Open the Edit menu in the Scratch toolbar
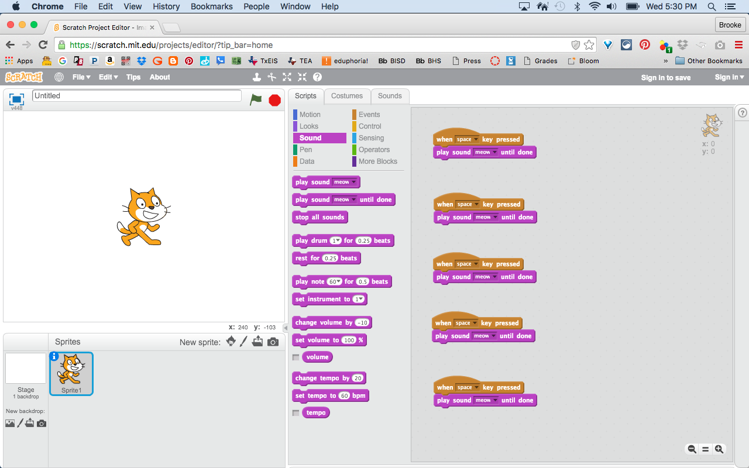Viewport: 749px width, 468px height. [108, 77]
